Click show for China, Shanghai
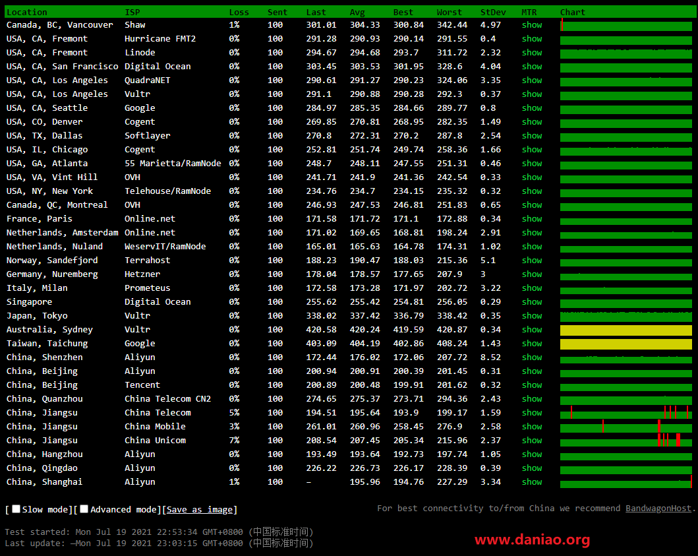 coord(532,481)
